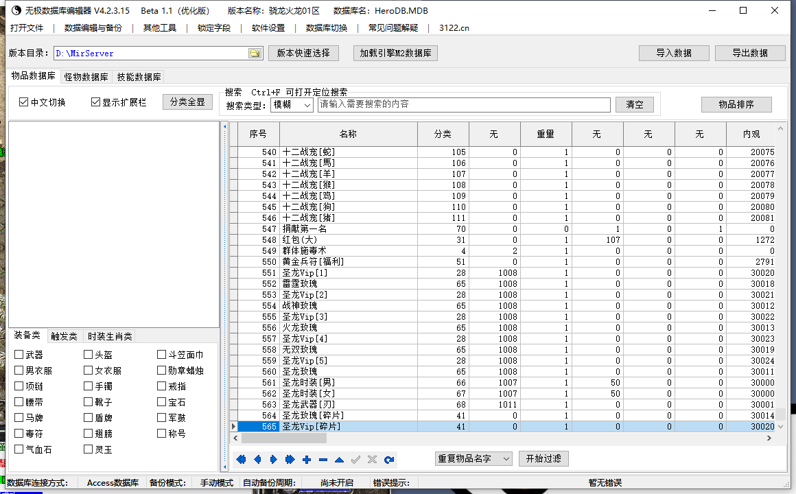Open the folder browse icon for 版本目录
The height and width of the screenshot is (494, 796).
(255, 54)
